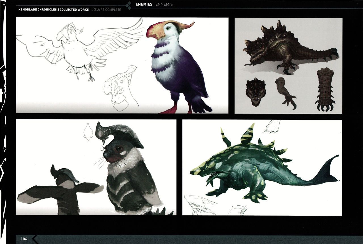Screen dimensions: 363x244
Task: Click the Xenoblade Chronicles 2 Collected Works title
Action: (x=54, y=10)
